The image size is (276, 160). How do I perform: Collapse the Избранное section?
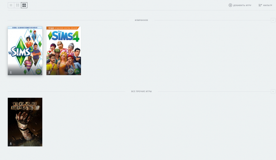click(x=273, y=20)
